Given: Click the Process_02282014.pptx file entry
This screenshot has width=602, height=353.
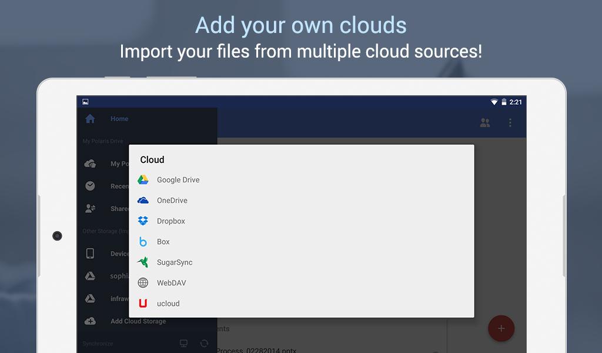Looking at the screenshot, I should (x=256, y=350).
